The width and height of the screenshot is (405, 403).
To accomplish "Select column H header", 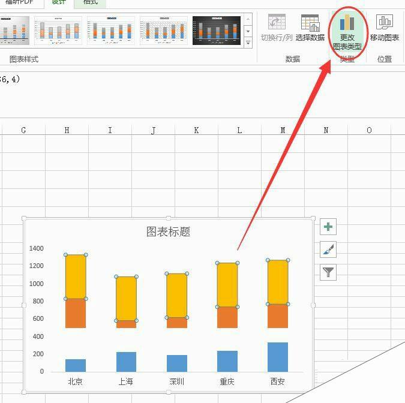I will coord(67,130).
